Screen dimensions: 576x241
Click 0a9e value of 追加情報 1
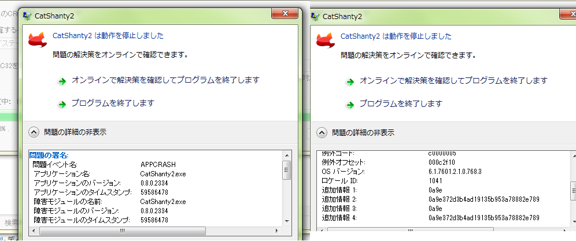[435, 190]
